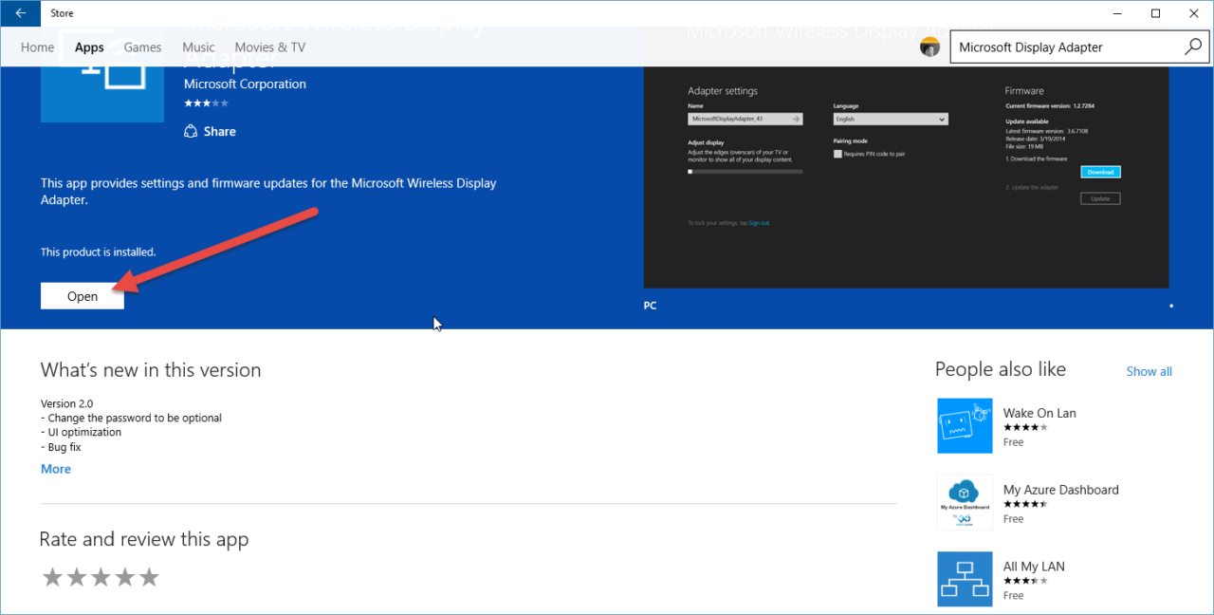This screenshot has height=615, width=1214.
Task: Expand More under version notes
Action: pos(55,468)
